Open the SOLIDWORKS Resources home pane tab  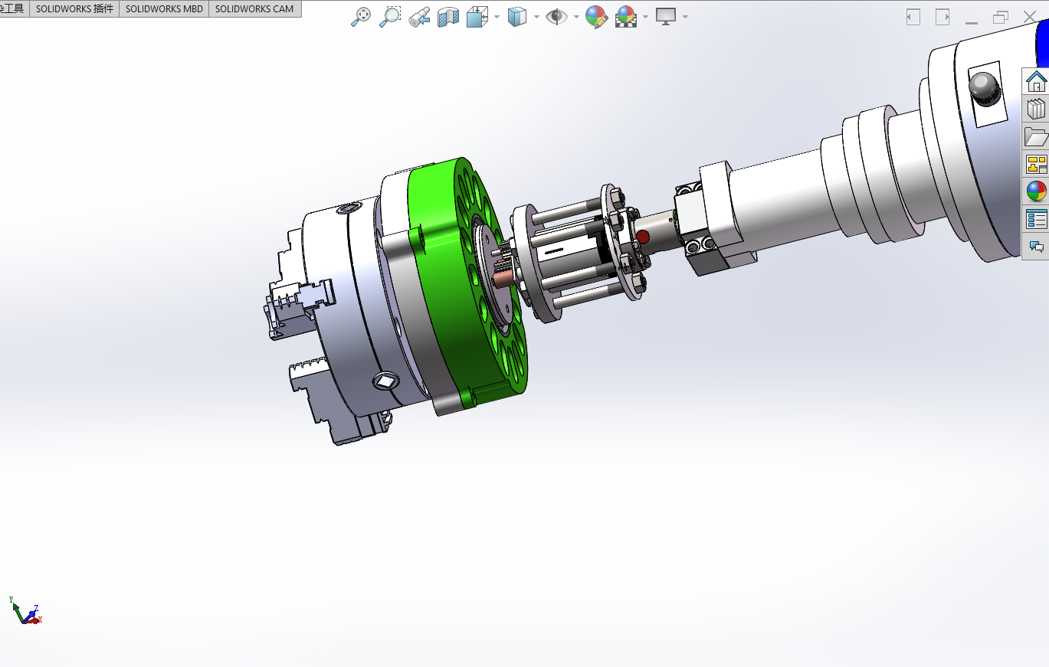click(x=1037, y=81)
